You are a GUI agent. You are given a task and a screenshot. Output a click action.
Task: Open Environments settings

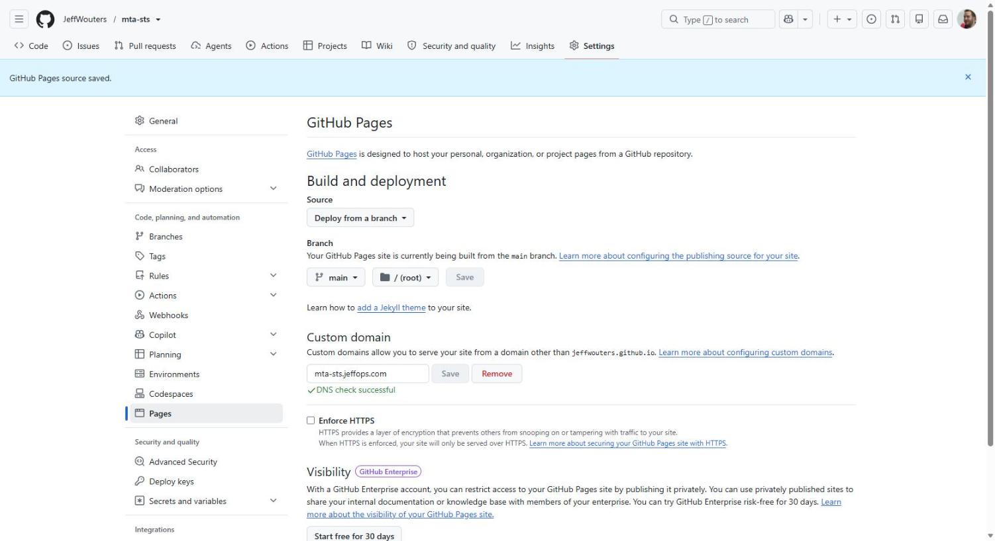click(206, 374)
